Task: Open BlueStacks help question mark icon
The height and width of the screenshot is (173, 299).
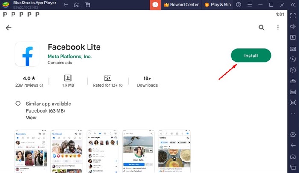Action: pyautogui.click(x=238, y=5)
